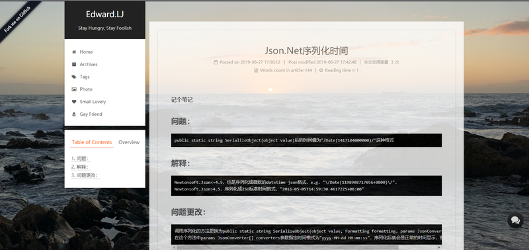
Task: Open the Home menu link
Action: (86, 52)
